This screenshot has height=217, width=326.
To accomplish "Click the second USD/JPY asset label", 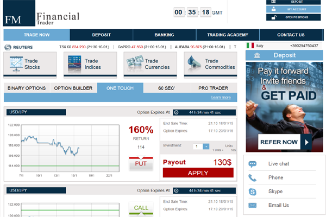I will pos(36,190).
